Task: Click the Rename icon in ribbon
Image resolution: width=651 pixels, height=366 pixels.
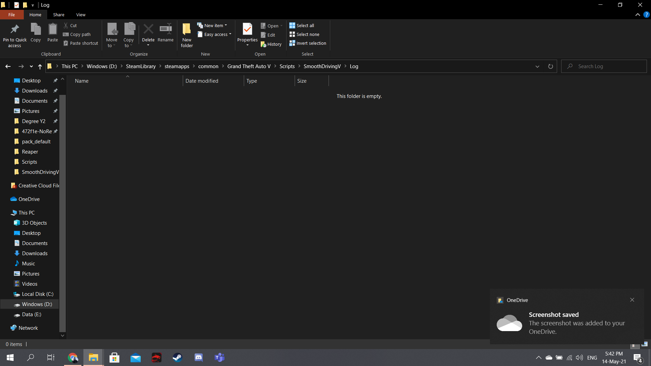Action: (x=165, y=29)
